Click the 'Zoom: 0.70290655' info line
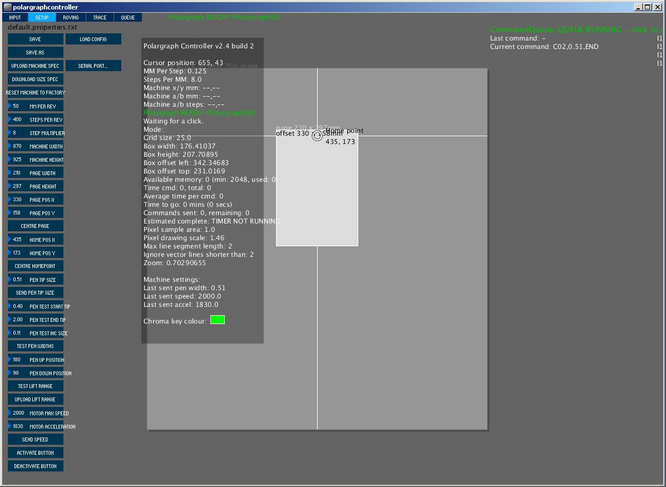 (x=175, y=263)
